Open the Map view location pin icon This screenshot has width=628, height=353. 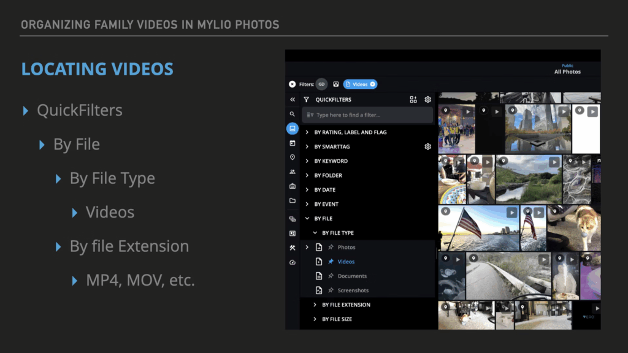tap(293, 158)
